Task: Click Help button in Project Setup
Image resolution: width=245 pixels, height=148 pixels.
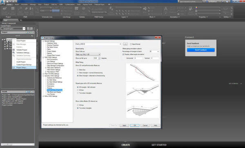Action: pos(155,126)
